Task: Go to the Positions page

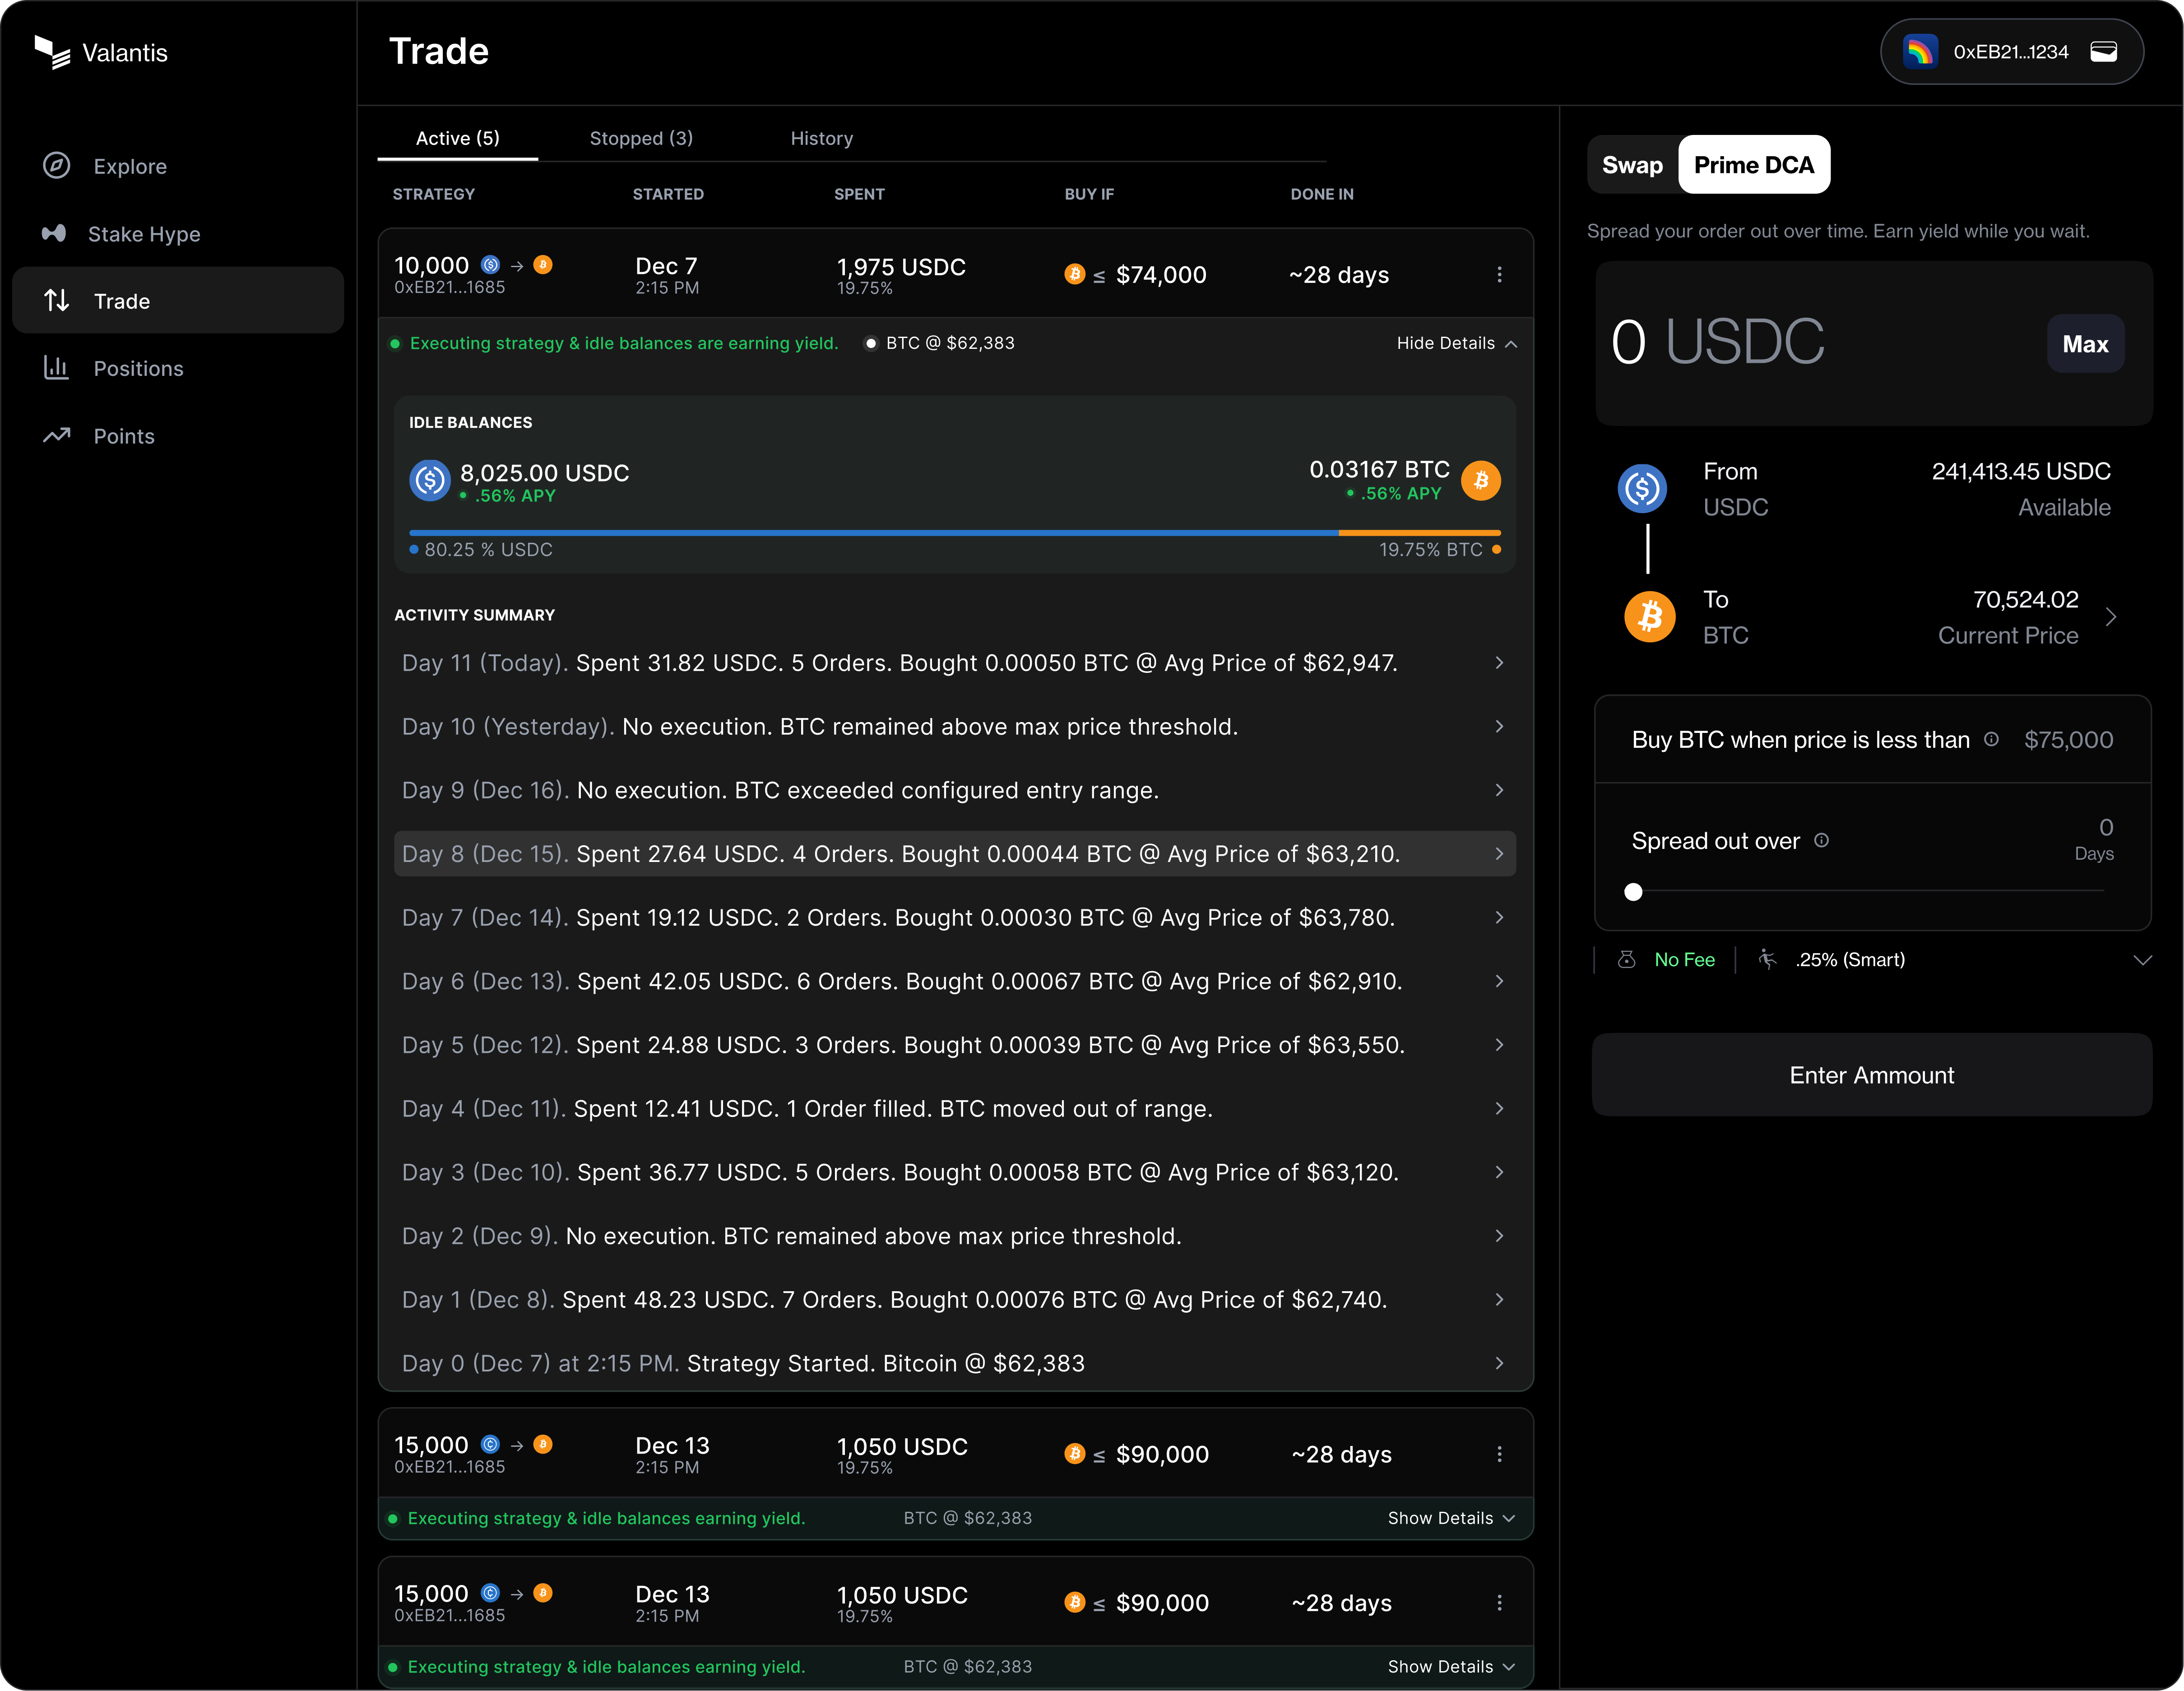Action: [177, 368]
